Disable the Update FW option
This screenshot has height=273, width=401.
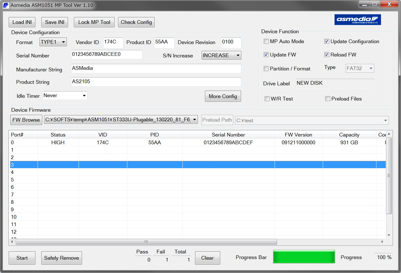pos(266,55)
